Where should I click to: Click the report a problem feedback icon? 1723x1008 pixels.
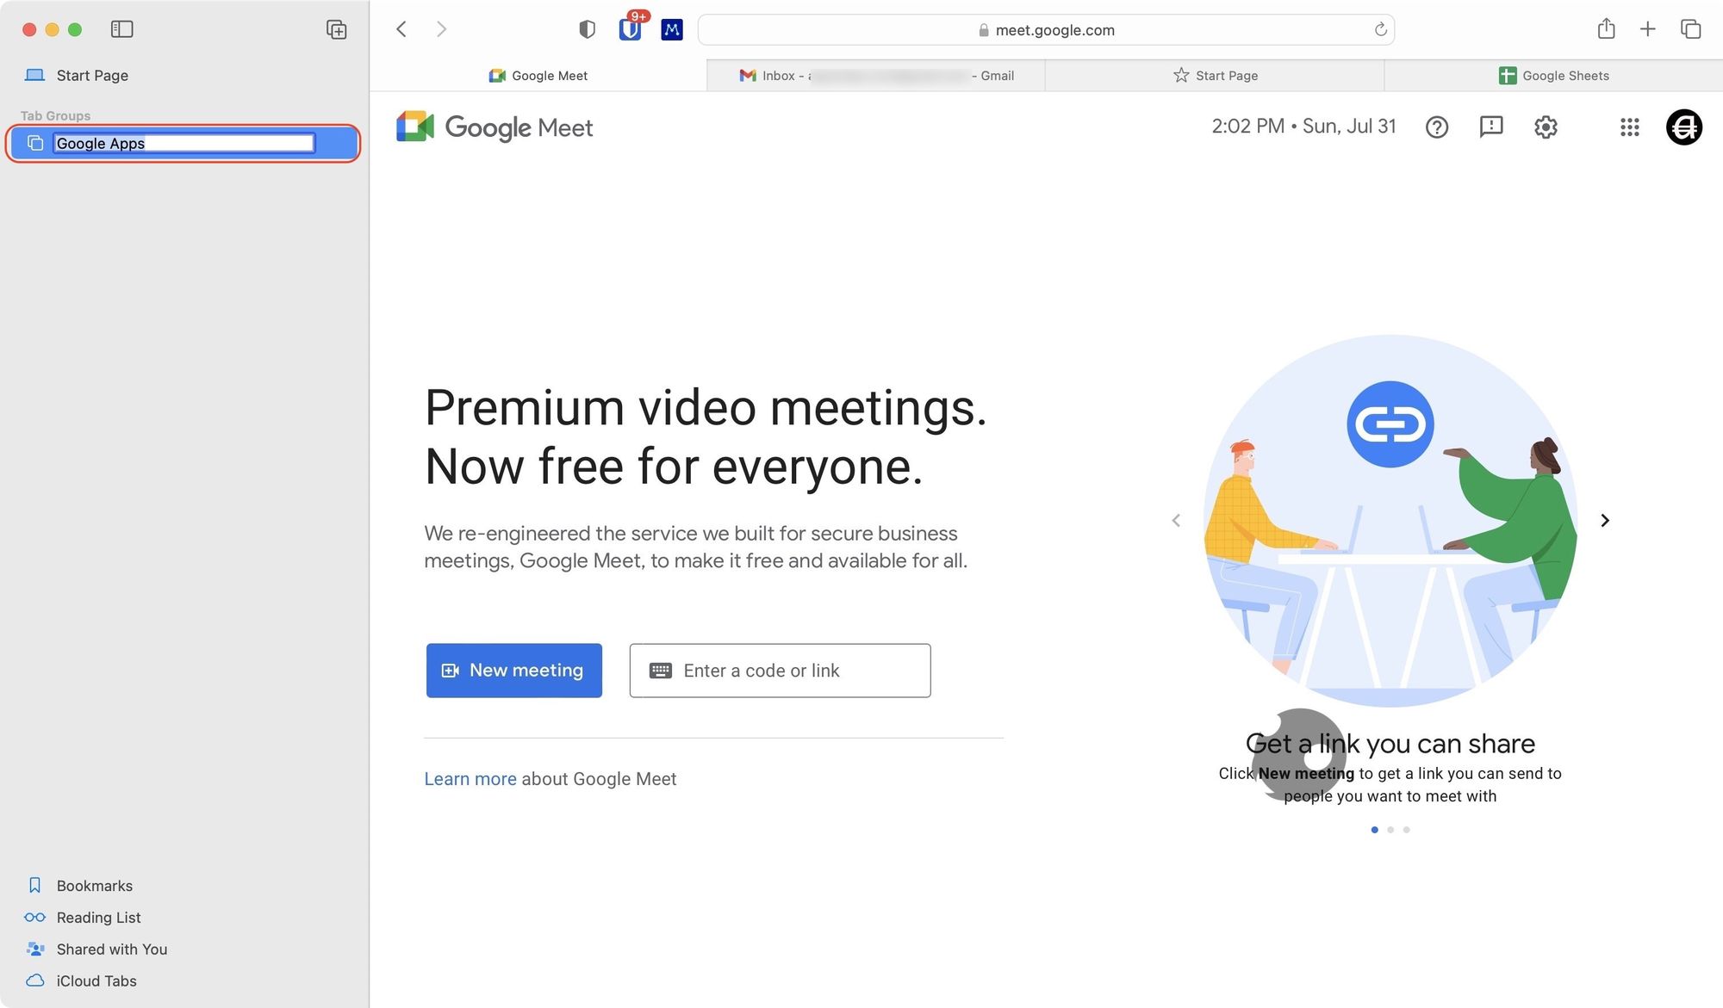[x=1490, y=127]
